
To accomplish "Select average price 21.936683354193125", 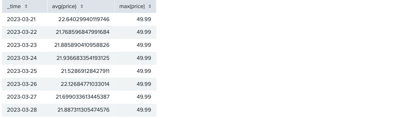I will [83, 58].
